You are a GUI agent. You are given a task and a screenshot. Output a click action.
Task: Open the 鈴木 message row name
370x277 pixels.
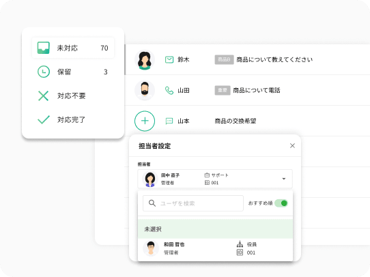[184, 59]
